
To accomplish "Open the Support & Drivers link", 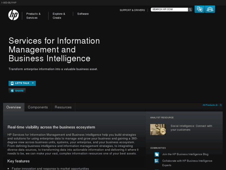I will pos(132,10).
